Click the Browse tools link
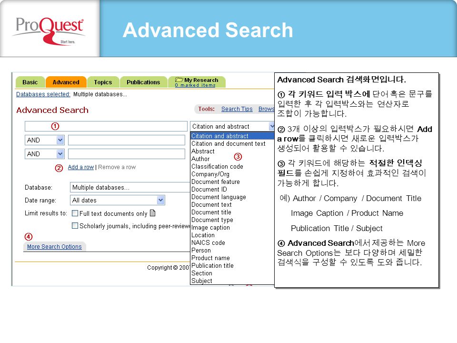This screenshot has height=343, width=457. tap(266, 109)
